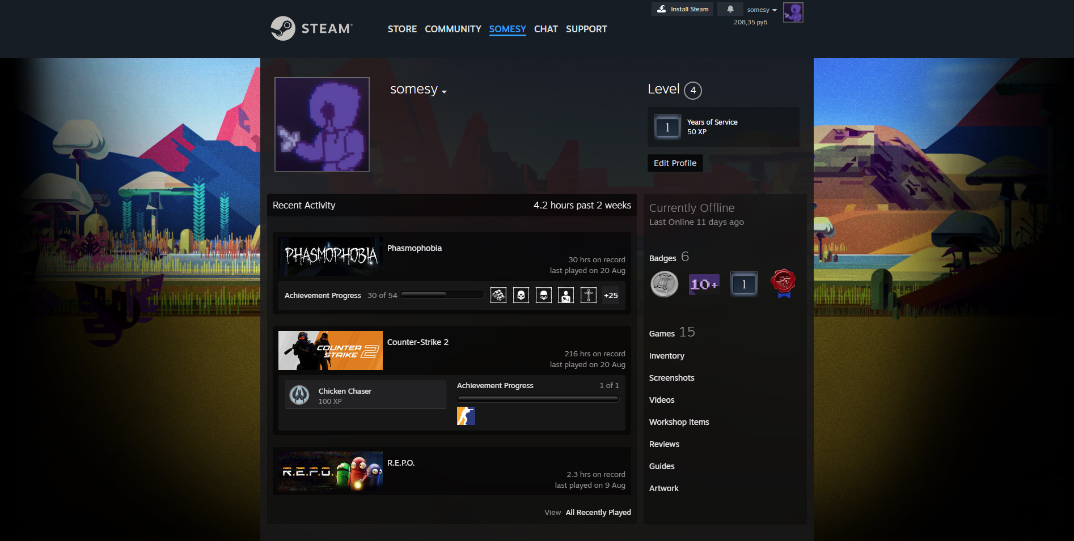Image resolution: width=1074 pixels, height=541 pixels.
Task: Click the Years of Service level icon beside 50 XP
Action: [667, 127]
